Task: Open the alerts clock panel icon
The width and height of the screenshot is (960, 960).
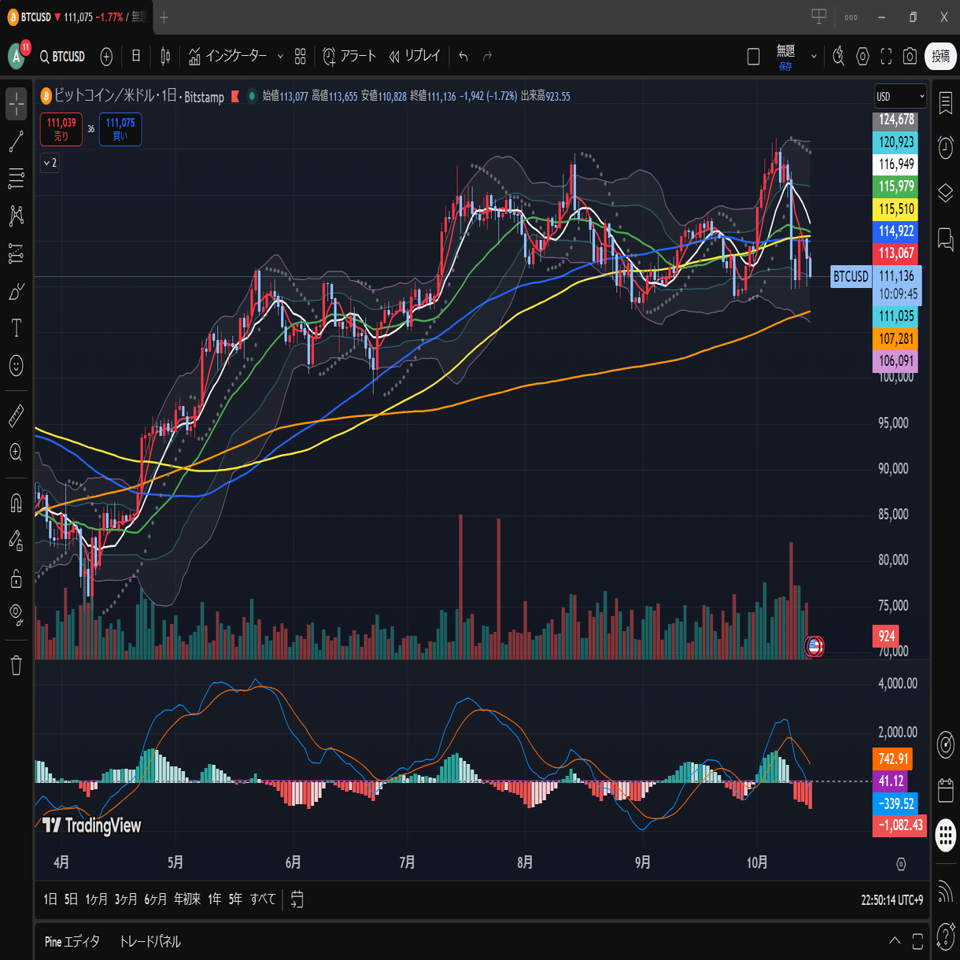Action: pos(945,147)
